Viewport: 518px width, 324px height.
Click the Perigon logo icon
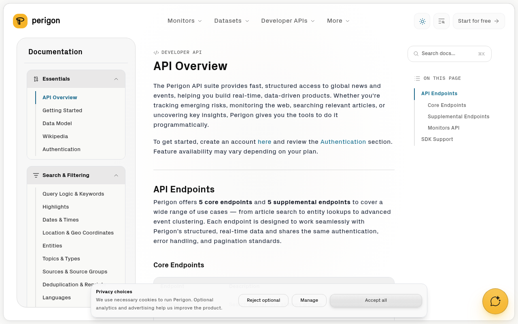20,21
